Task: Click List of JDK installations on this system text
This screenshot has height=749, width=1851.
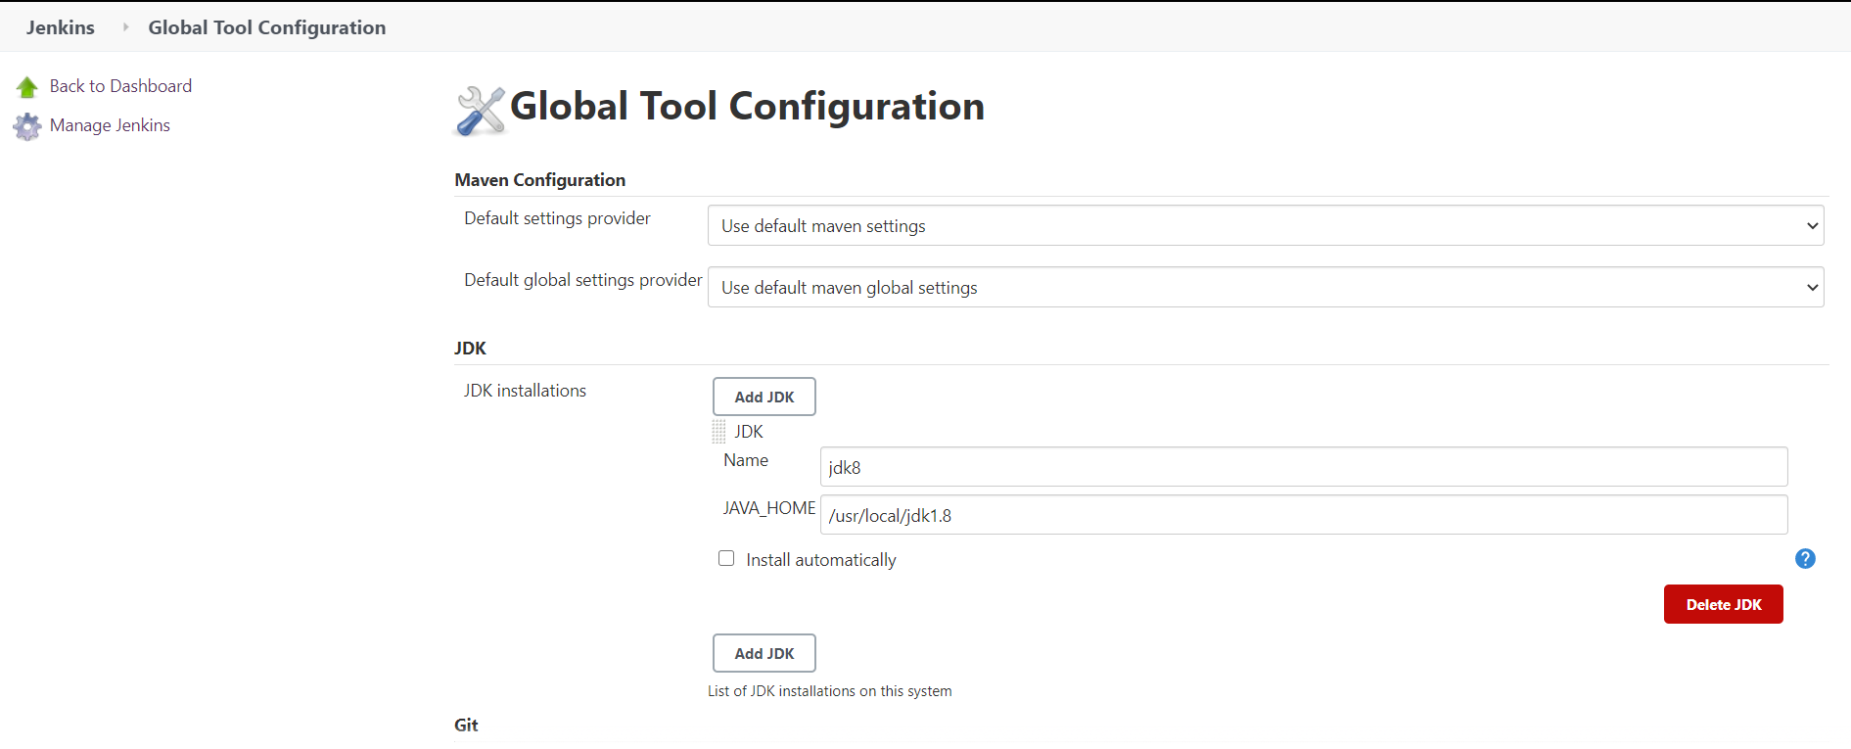Action: (830, 691)
